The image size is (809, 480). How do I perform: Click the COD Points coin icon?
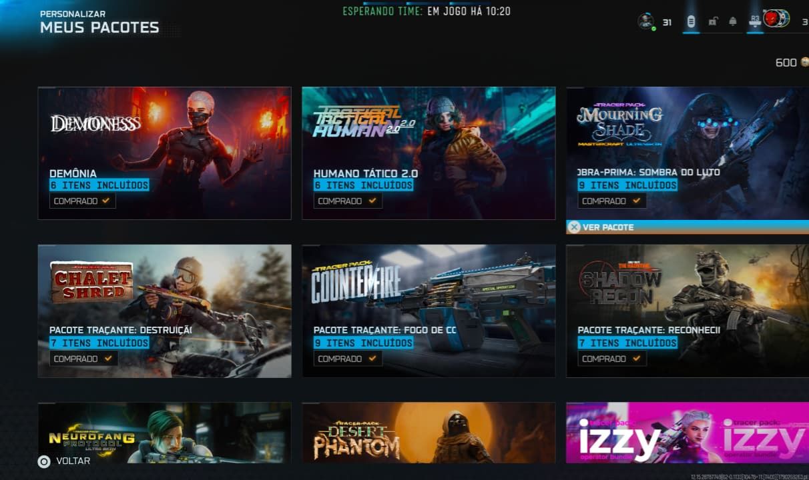(x=805, y=62)
